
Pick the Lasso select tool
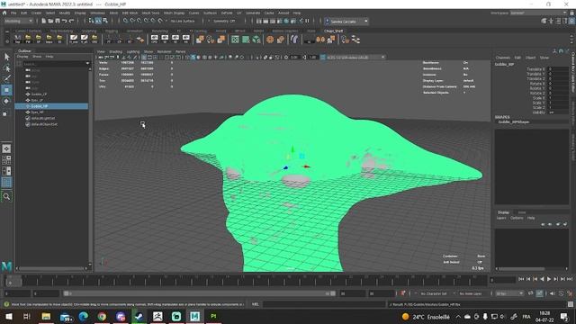6,68
